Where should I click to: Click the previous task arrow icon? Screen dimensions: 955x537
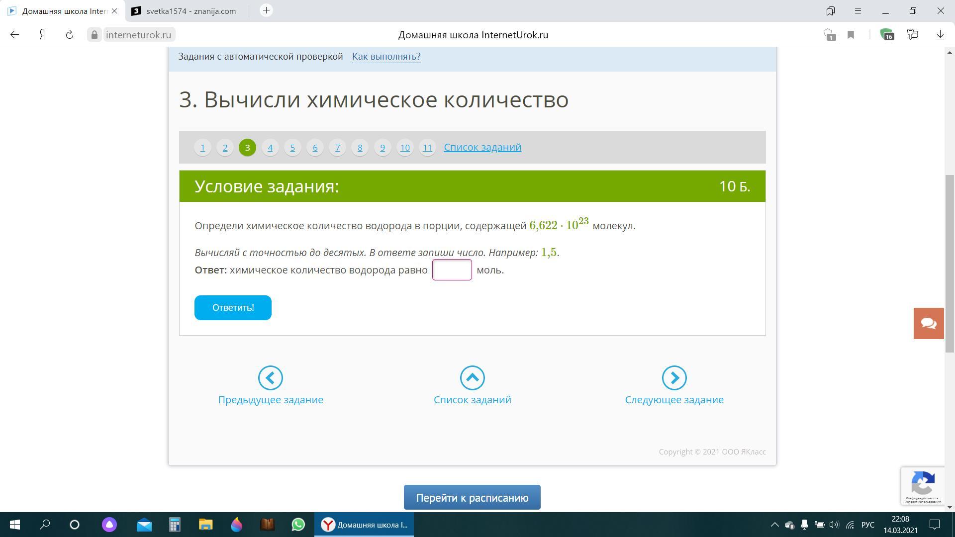pyautogui.click(x=271, y=378)
